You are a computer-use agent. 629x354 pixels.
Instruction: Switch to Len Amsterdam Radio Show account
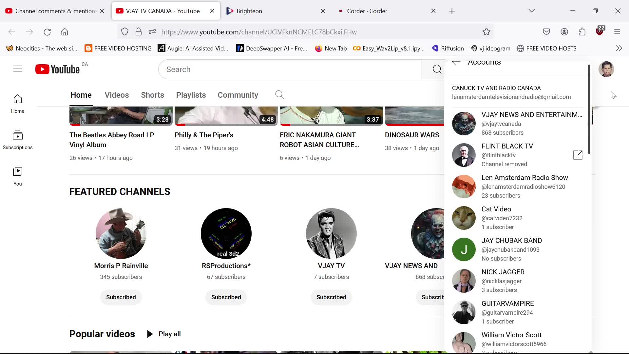[x=518, y=187]
